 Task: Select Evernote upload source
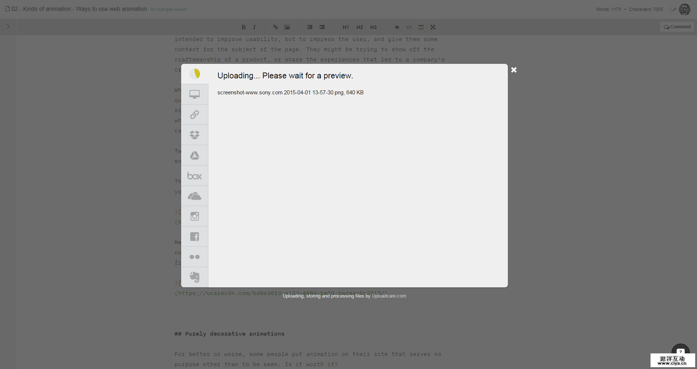tap(195, 277)
